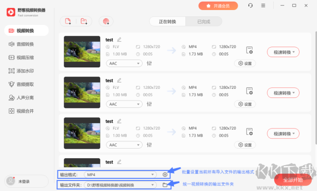Image resolution: width=317 pixels, height=191 pixels.
Task: Click the 设置 button in the third row
Action: pos(245,145)
